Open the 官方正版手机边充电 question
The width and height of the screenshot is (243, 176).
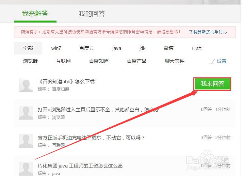point(91,137)
